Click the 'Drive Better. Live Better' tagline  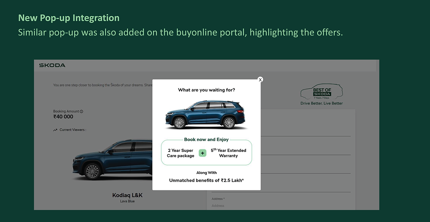tap(321, 103)
